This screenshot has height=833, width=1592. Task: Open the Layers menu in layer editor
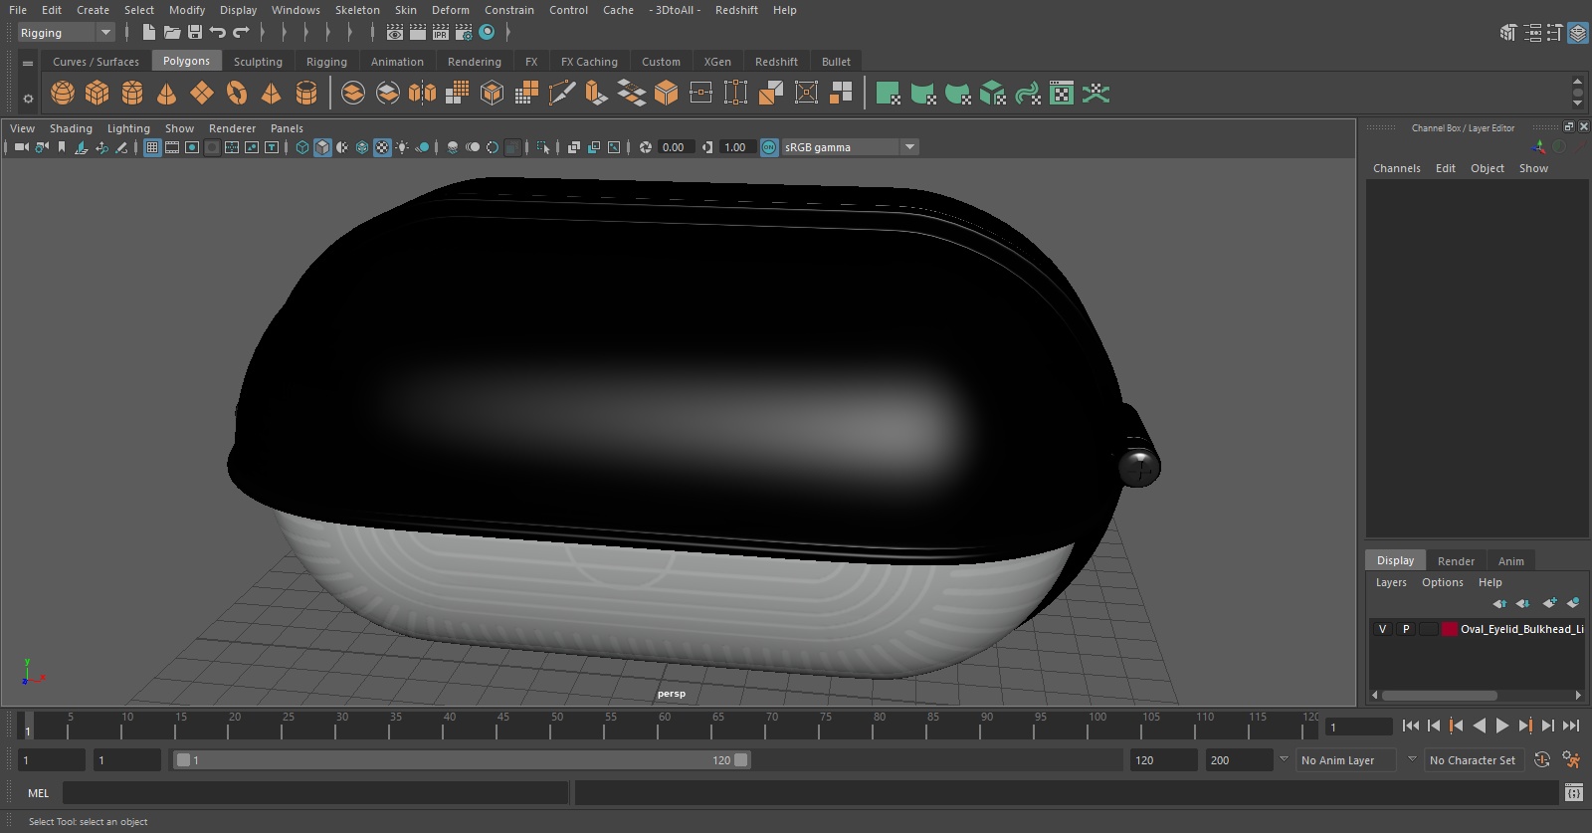click(1391, 582)
